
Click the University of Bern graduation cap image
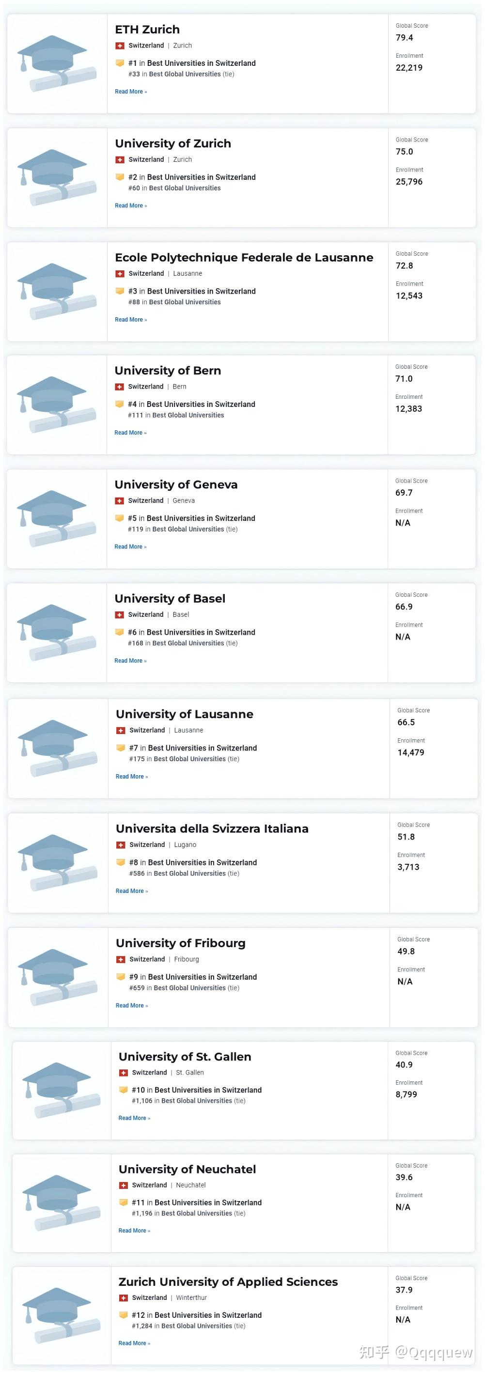57,405
